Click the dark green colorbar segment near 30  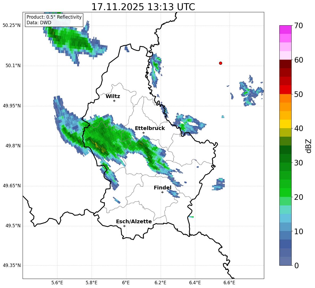[x=285, y=158]
